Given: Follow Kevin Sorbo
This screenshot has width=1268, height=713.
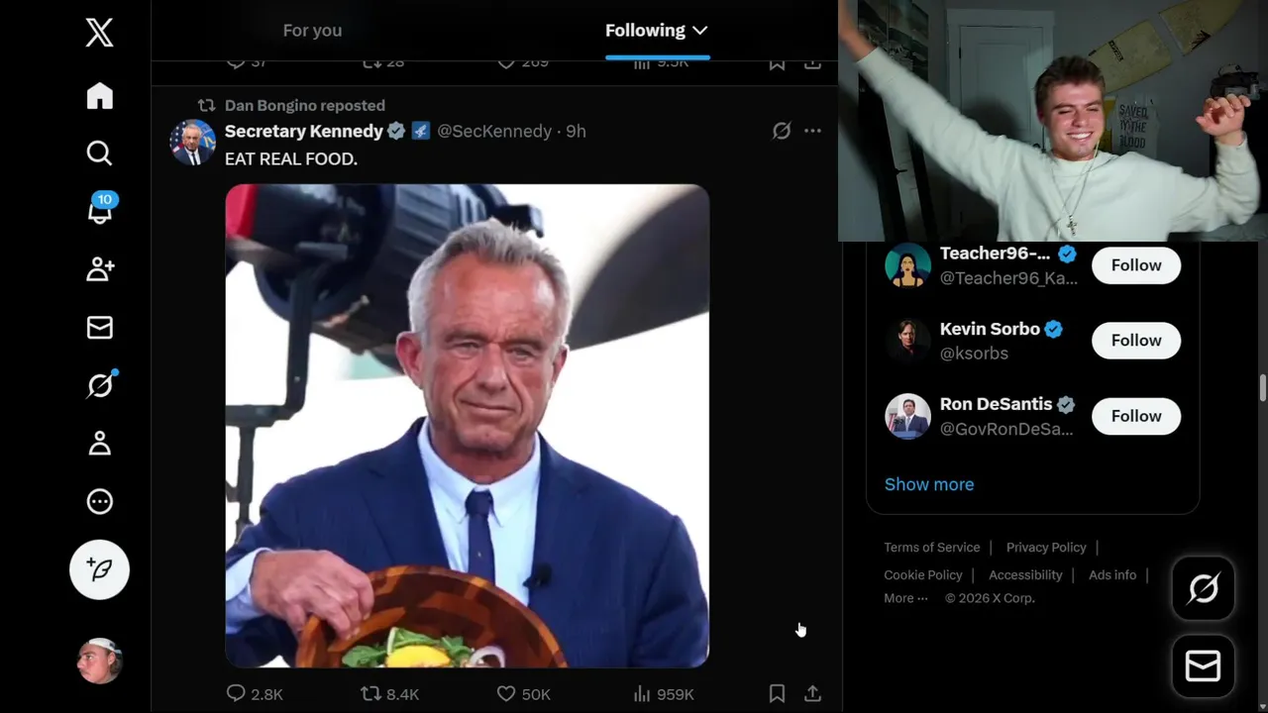Looking at the screenshot, I should pos(1136,341).
